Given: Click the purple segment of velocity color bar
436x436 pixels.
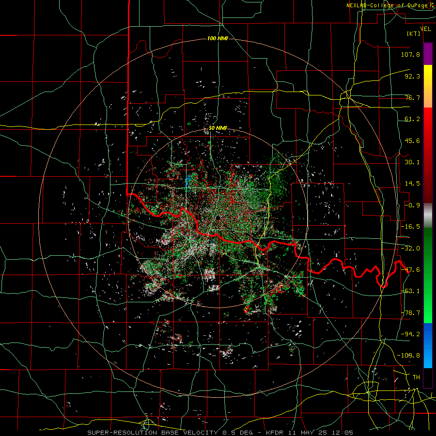Looking at the screenshot, I should point(428,54).
